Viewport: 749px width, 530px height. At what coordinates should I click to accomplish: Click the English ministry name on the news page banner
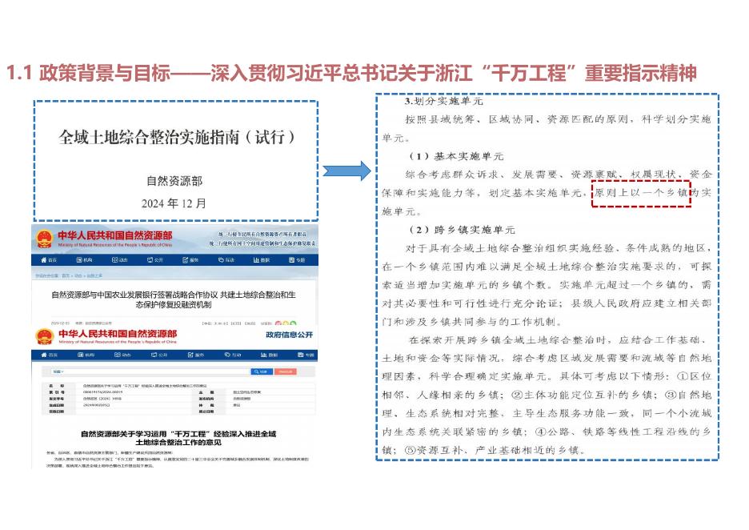[115, 245]
